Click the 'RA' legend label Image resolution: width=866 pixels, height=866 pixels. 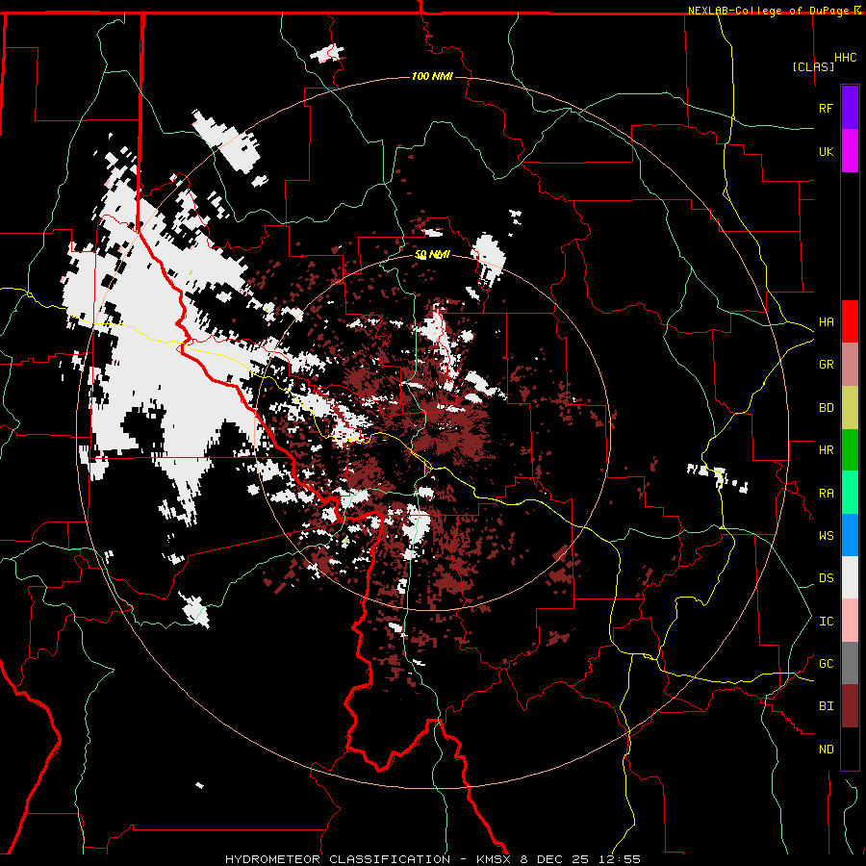pyautogui.click(x=826, y=494)
